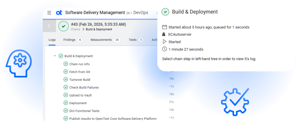Image resolution: width=297 pixels, height=127 pixels.
Task: Select Build & Deployment root tree item
Action: [x=79, y=56]
